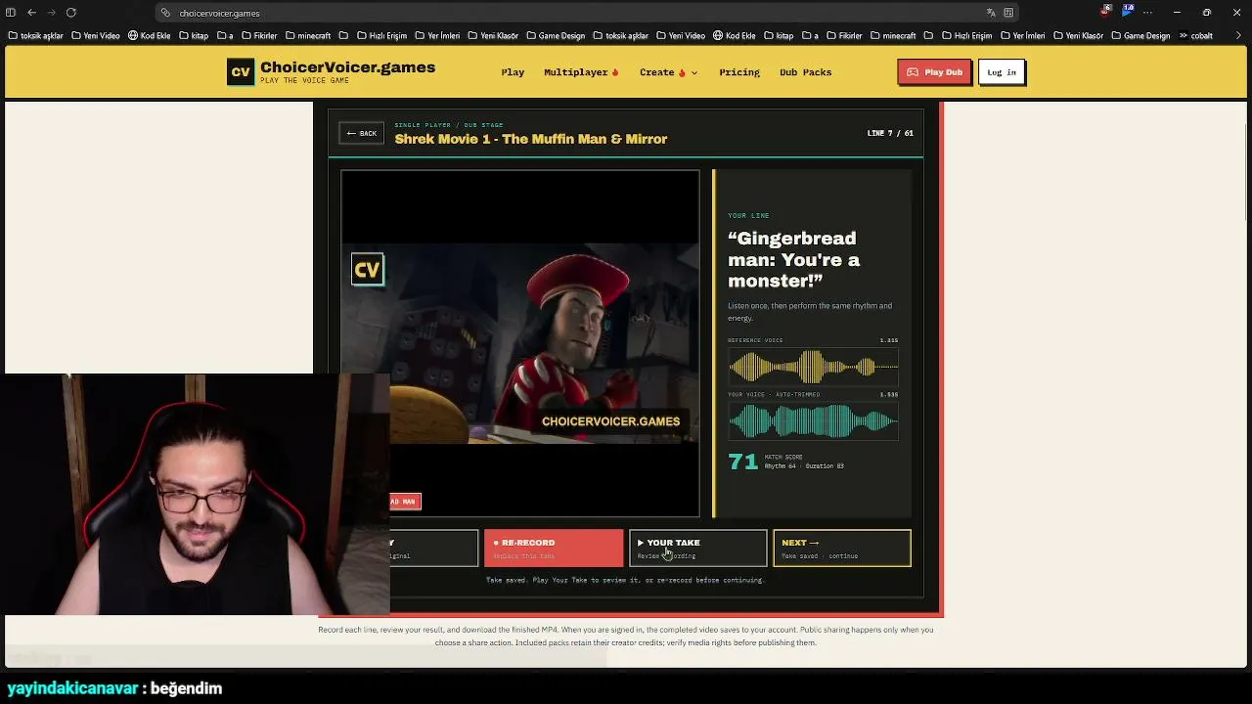
Task: Show more bookmarks with the overflow chevron
Action: tap(1184, 36)
